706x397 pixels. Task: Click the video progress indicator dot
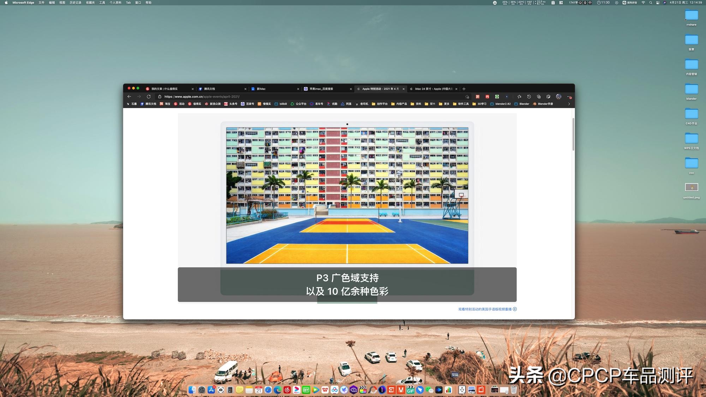(347, 124)
